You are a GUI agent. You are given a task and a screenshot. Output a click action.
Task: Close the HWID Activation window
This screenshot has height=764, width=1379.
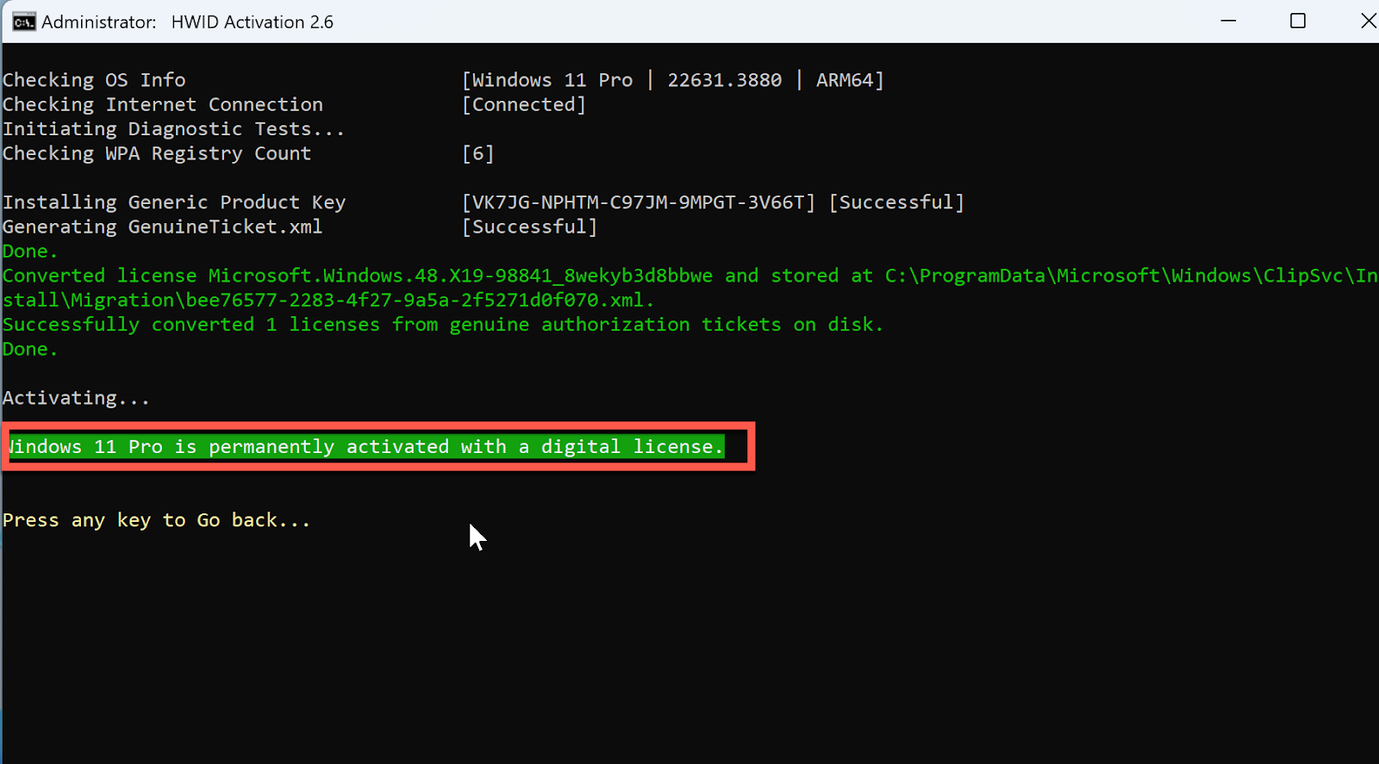pyautogui.click(x=1369, y=21)
